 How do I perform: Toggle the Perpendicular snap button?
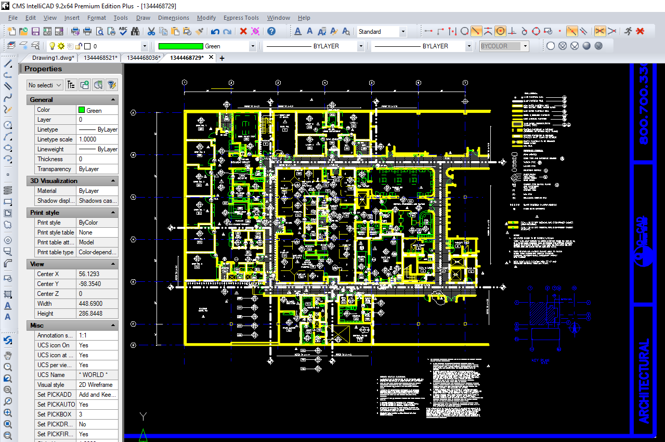click(512, 31)
